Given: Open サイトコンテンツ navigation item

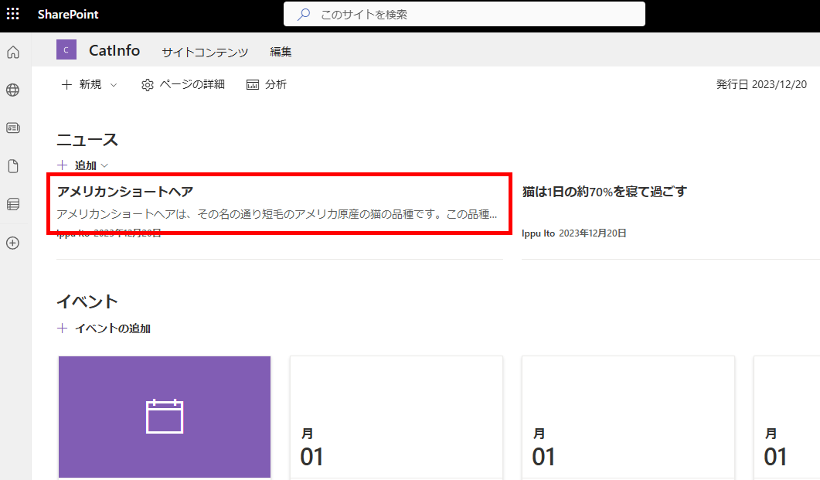Looking at the screenshot, I should 205,52.
